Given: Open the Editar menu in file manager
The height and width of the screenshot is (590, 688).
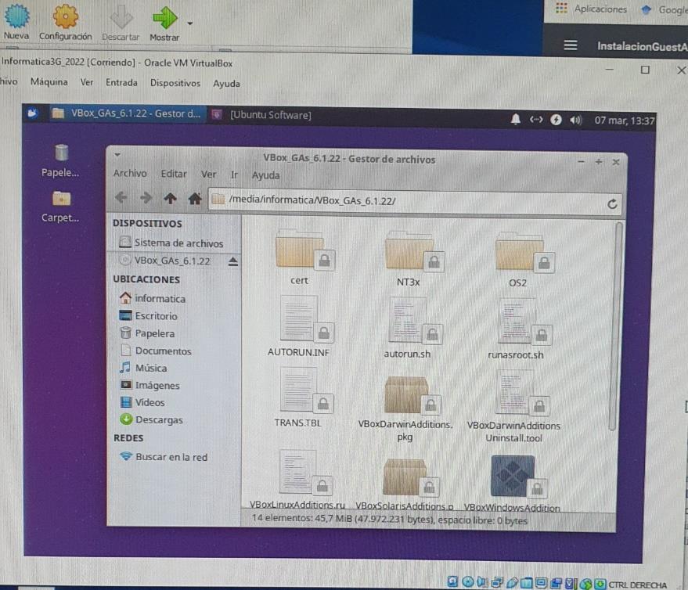Looking at the screenshot, I should coord(174,174).
